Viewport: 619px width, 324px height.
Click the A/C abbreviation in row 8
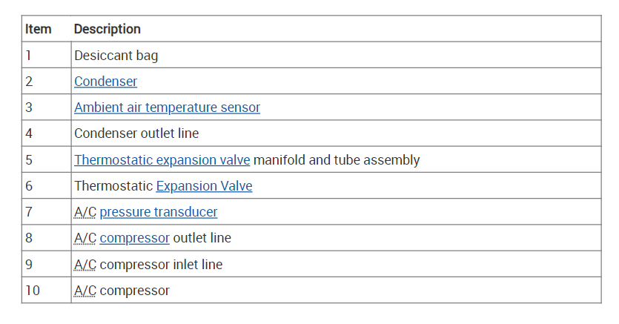[x=85, y=238]
